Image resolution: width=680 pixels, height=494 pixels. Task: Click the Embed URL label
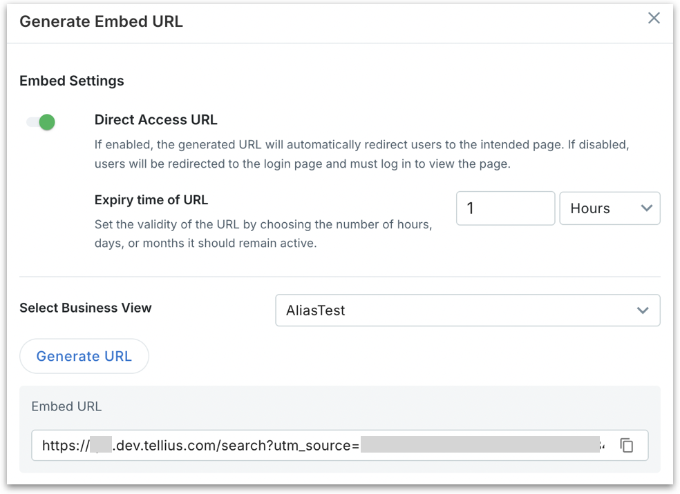pyautogui.click(x=66, y=406)
